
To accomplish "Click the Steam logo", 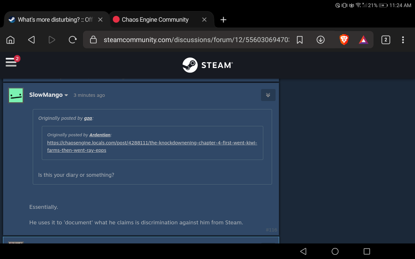I will [207, 65].
